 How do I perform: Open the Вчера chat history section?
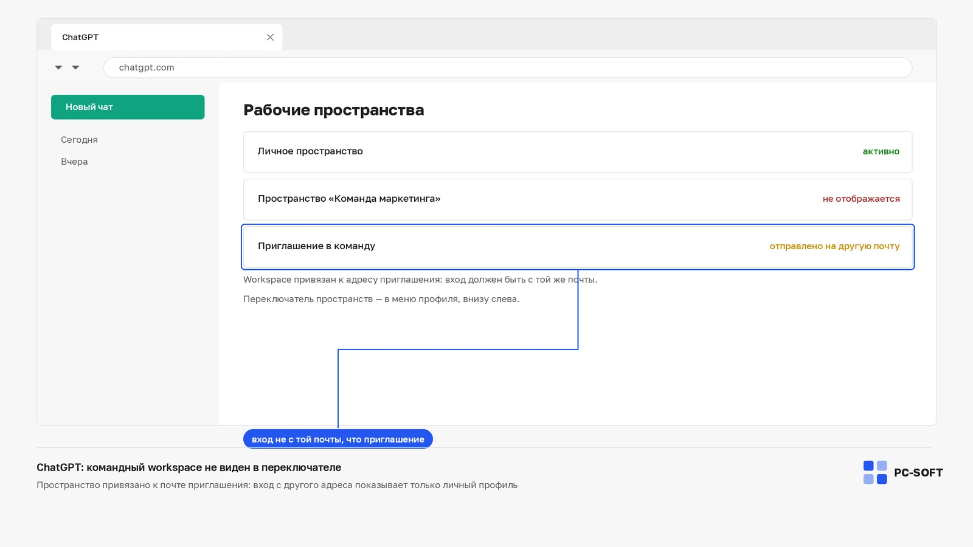[74, 162]
